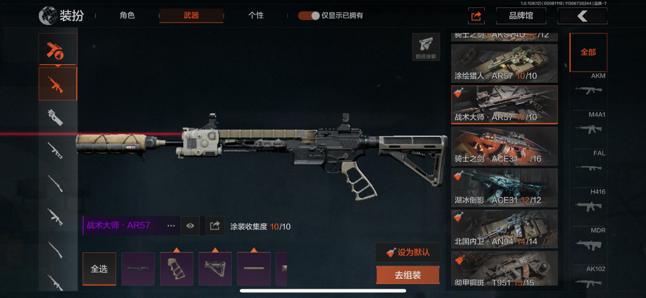The height and width of the screenshot is (298, 646).
Task: Expand the pistol grip part option
Action: (x=176, y=269)
